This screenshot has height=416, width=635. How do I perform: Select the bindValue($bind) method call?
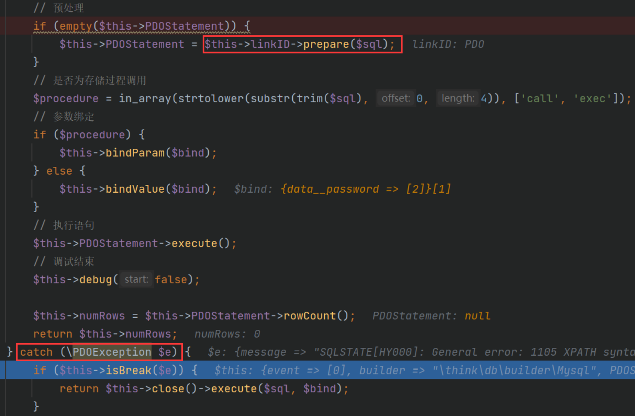137,188
